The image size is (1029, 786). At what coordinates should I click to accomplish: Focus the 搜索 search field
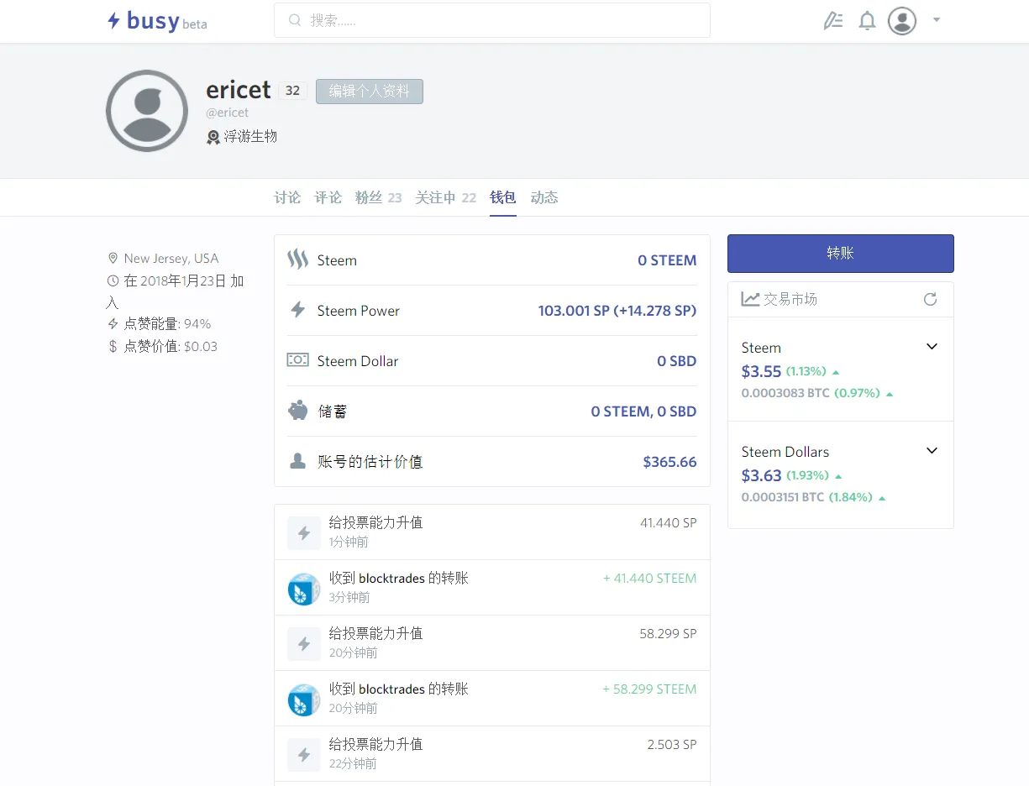coord(492,20)
